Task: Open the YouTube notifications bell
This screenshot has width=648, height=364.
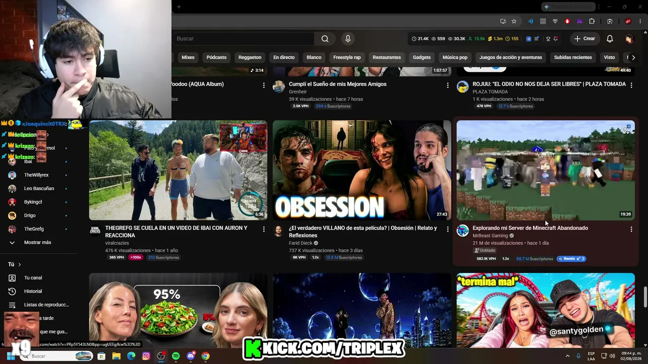Action: click(610, 39)
